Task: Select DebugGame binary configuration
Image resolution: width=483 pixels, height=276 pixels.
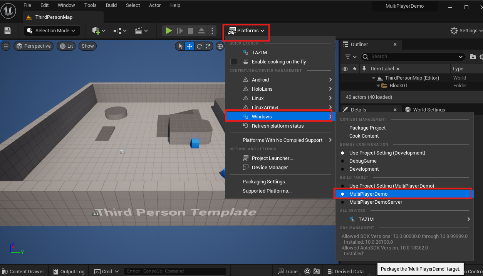Action: (363, 161)
